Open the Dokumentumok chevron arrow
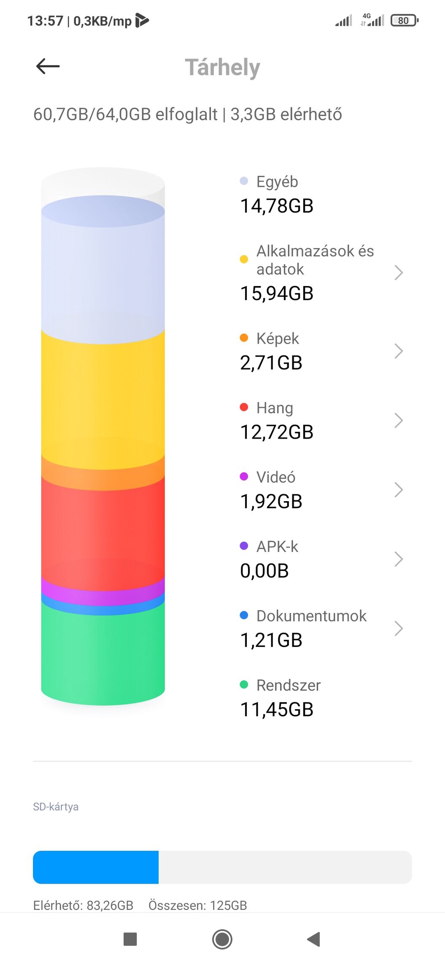This screenshot has width=445, height=966. (x=399, y=628)
